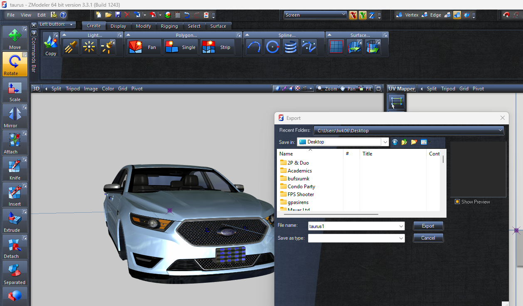Select the spline helix tool
The height and width of the screenshot is (306, 523).
291,47
